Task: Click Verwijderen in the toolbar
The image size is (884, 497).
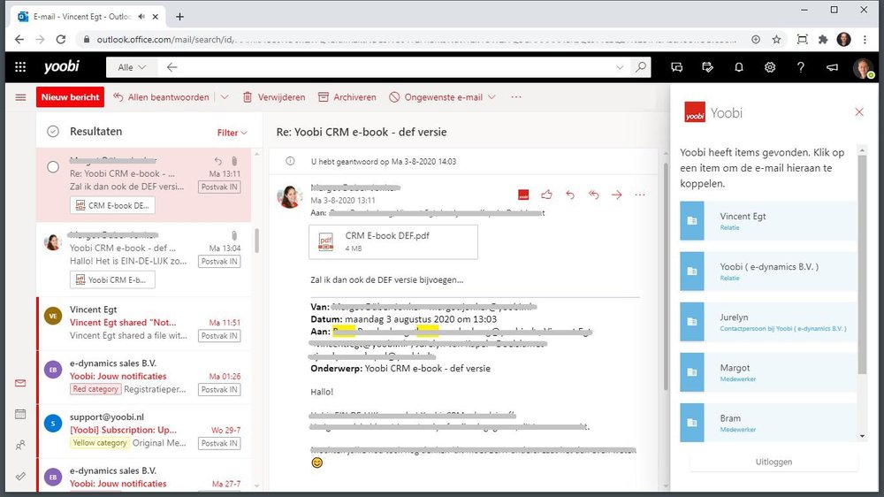Action: click(274, 97)
